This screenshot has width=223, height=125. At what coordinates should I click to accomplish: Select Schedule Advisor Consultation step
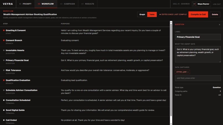pyautogui.click(x=85, y=92)
